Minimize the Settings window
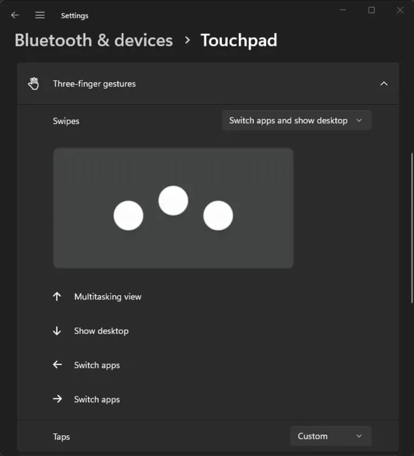Image resolution: width=414 pixels, height=456 pixels. [x=343, y=10]
